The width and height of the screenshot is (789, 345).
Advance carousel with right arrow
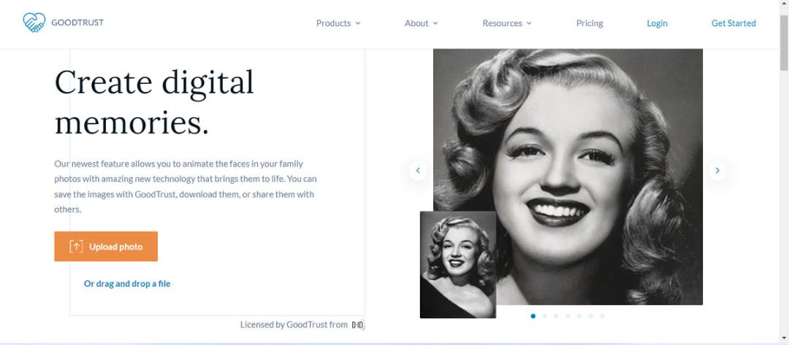pyautogui.click(x=717, y=171)
